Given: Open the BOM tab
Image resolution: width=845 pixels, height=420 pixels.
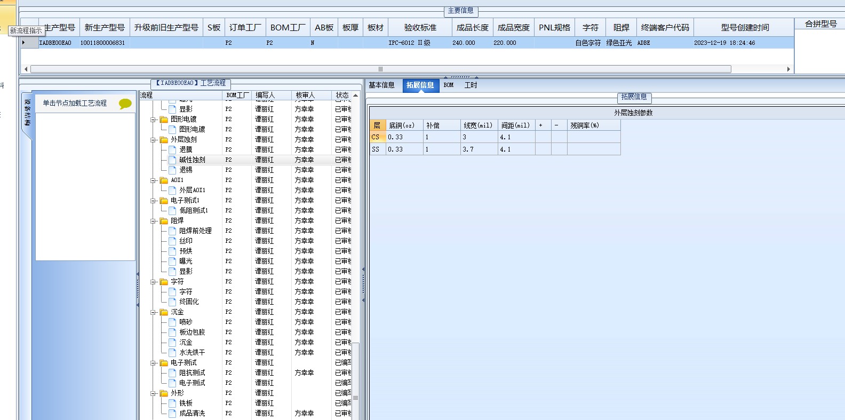Looking at the screenshot, I should (x=449, y=85).
